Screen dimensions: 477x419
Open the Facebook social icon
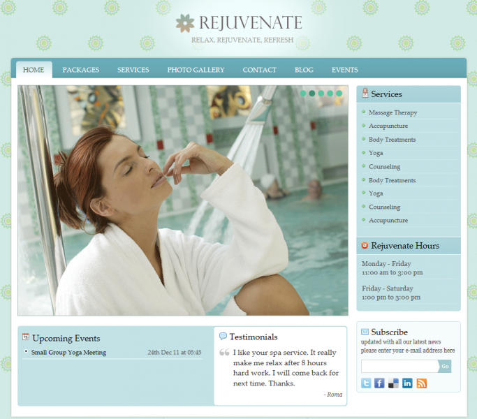379,383
